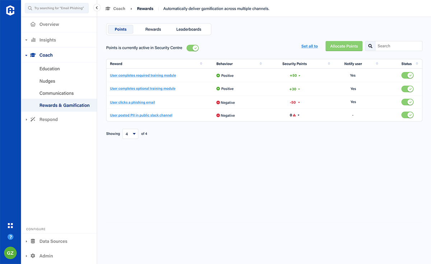
Task: Open User posted PII in public slack channel
Action: pos(141,115)
